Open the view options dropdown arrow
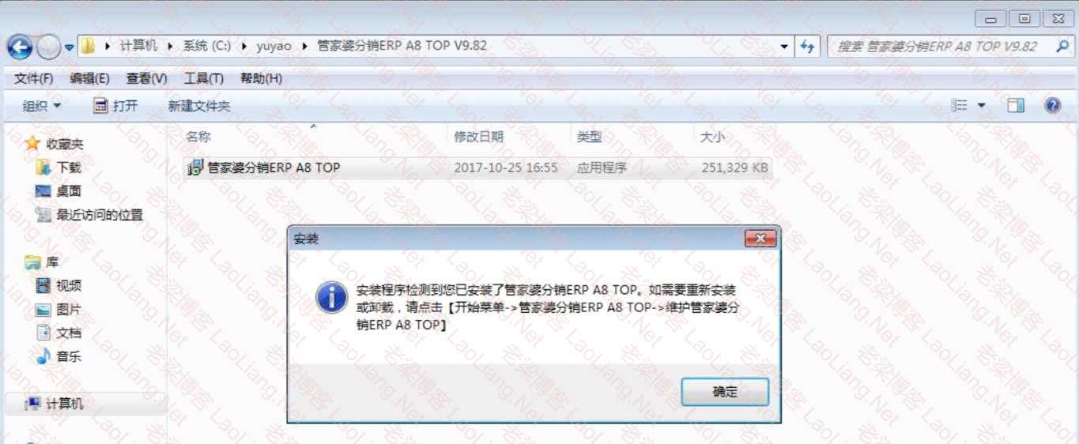This screenshot has width=1079, height=444. point(982,105)
